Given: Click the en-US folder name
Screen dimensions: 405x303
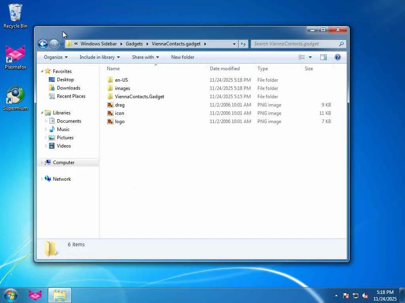Looking at the screenshot, I should click(x=121, y=80).
